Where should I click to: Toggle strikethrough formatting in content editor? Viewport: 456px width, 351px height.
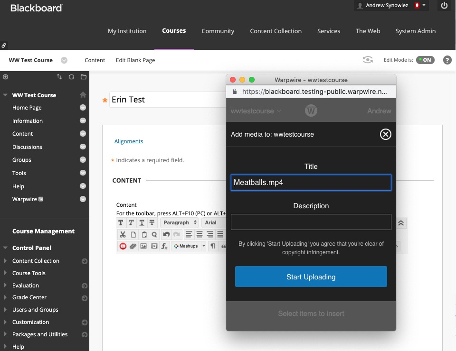point(152,222)
